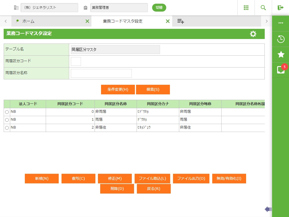Click the 新規(N) button
The width and height of the screenshot is (289, 217).
(x=42, y=179)
